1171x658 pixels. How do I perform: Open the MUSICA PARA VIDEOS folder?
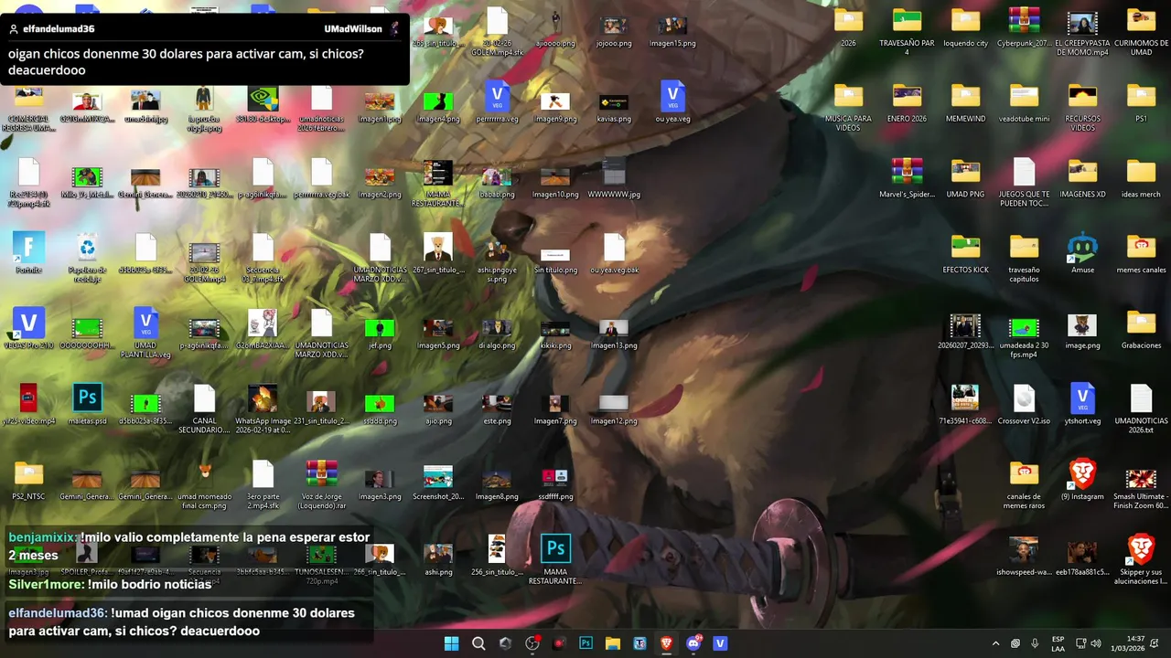[848, 106]
